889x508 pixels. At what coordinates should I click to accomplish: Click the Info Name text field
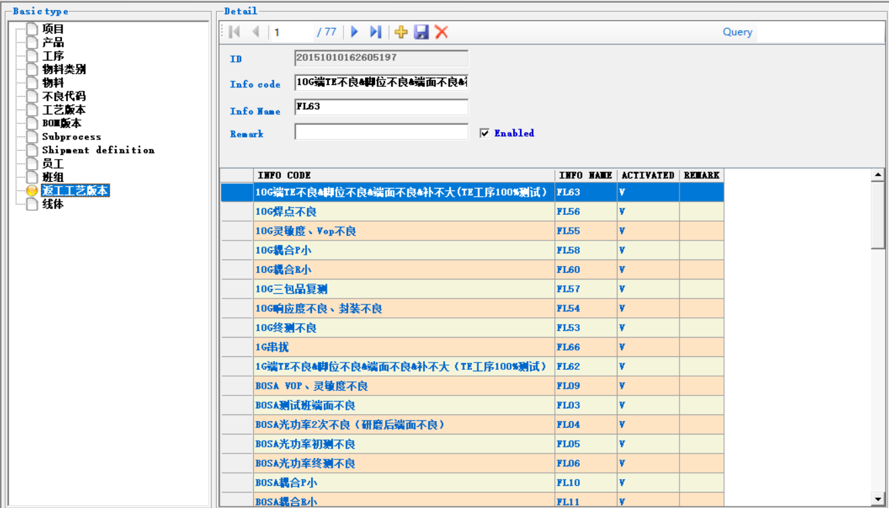click(x=381, y=107)
